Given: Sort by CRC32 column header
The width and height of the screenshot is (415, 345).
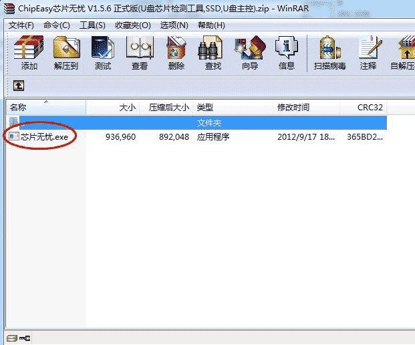Looking at the screenshot, I should click(364, 107).
